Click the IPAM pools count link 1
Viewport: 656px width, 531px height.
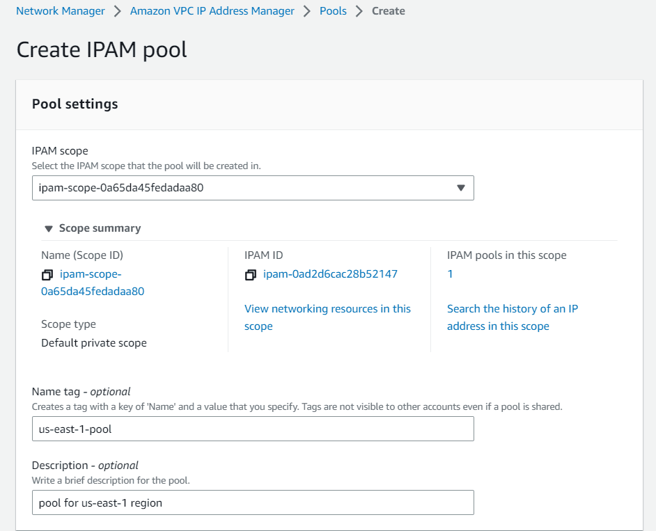450,274
